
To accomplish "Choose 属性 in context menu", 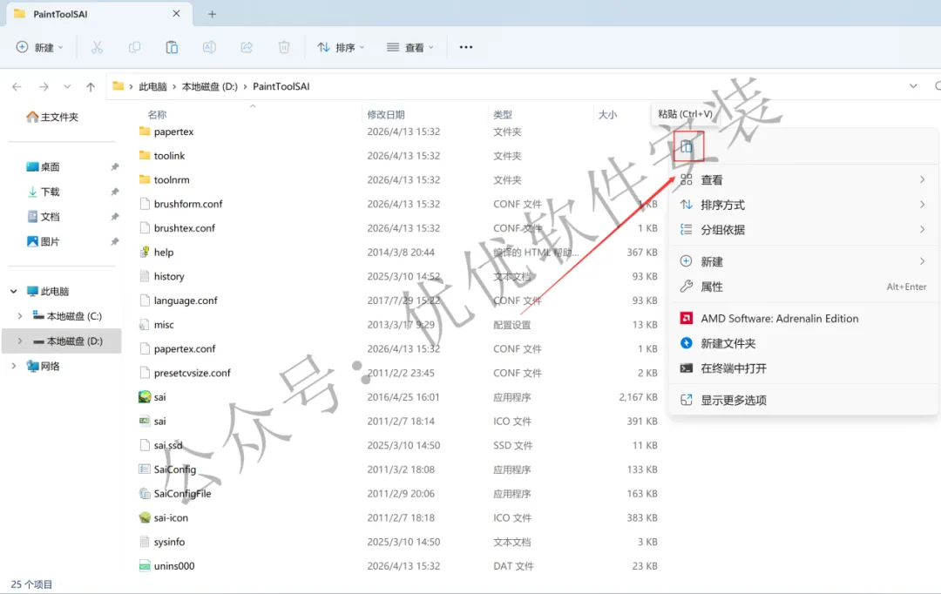I will click(x=803, y=287).
